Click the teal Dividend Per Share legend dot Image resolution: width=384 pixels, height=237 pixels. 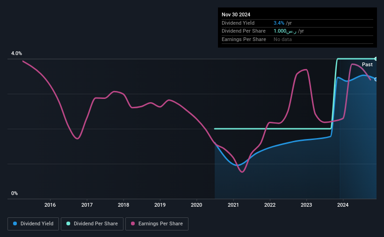[68, 223]
